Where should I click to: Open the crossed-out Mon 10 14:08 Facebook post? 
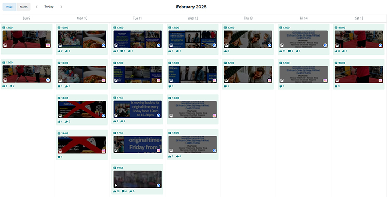[82, 110]
